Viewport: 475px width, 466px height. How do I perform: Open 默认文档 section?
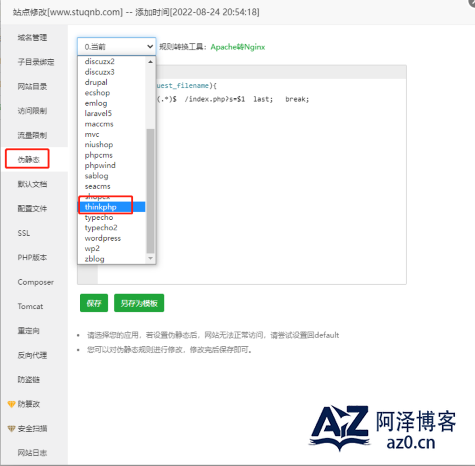click(32, 184)
